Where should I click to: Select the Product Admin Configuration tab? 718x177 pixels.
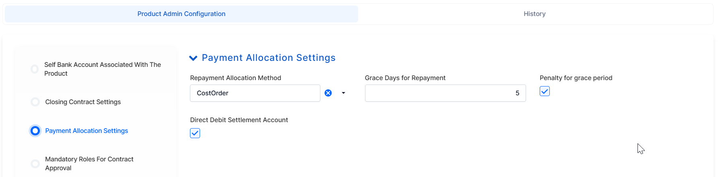click(181, 14)
